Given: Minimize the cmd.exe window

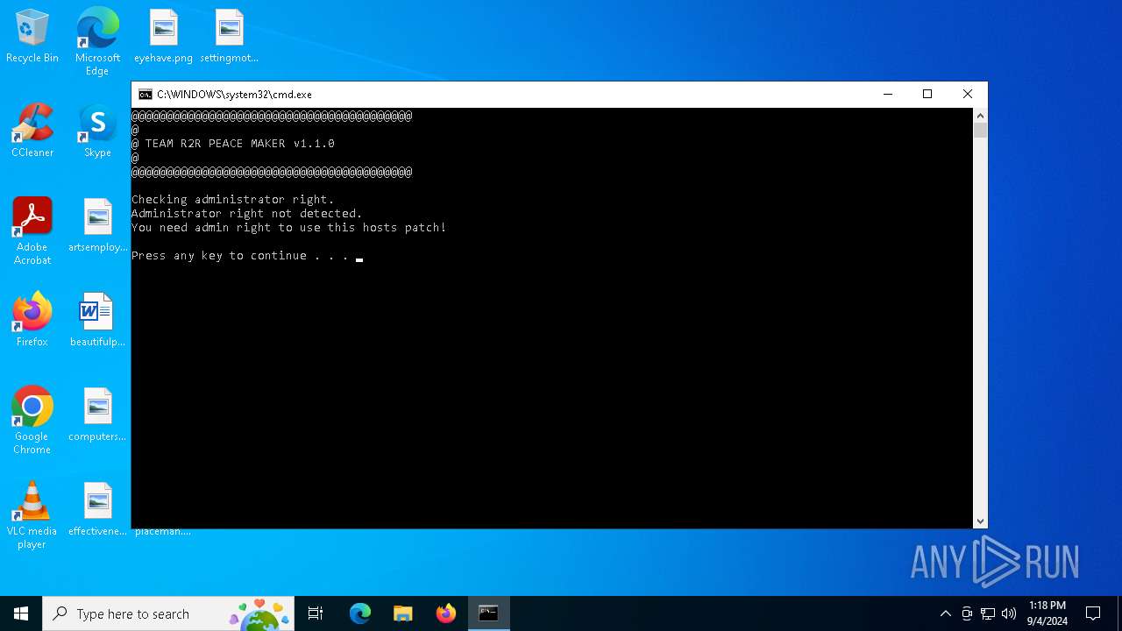Looking at the screenshot, I should (x=888, y=95).
